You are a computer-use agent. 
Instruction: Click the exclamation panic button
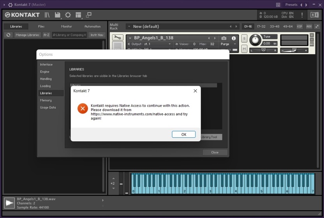point(302,15)
